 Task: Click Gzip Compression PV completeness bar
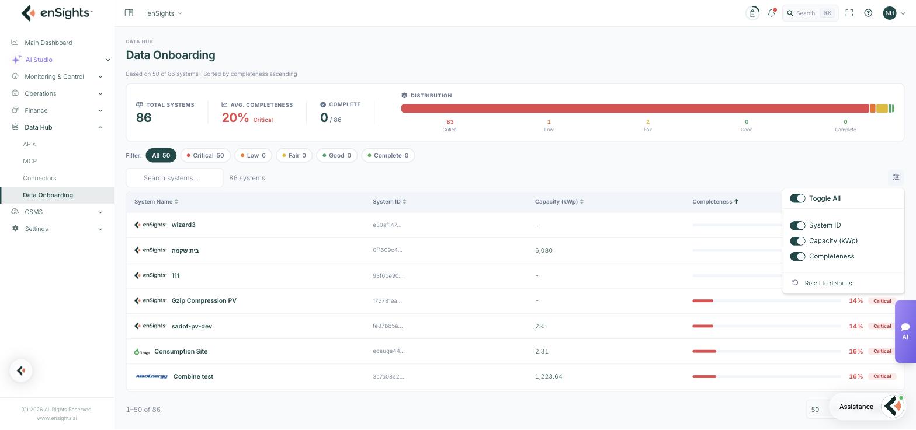(x=766, y=300)
